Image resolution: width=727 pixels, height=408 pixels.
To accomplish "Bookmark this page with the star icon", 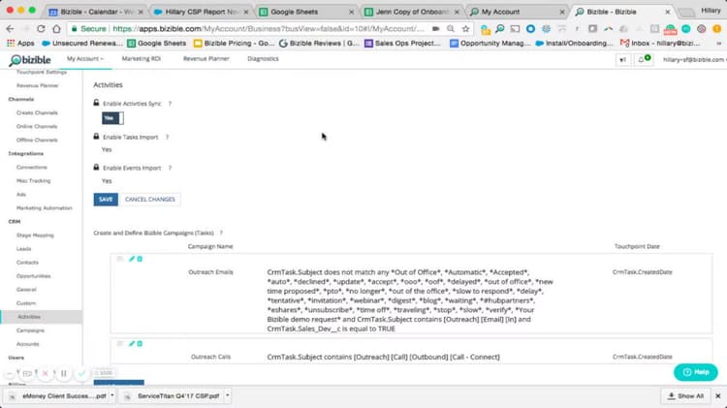I will click(x=465, y=29).
